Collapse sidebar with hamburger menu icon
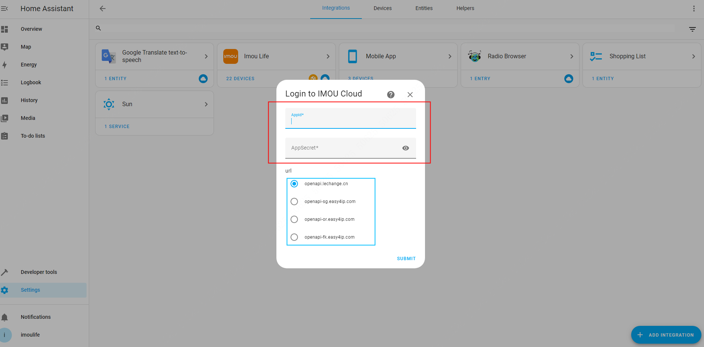 point(4,9)
